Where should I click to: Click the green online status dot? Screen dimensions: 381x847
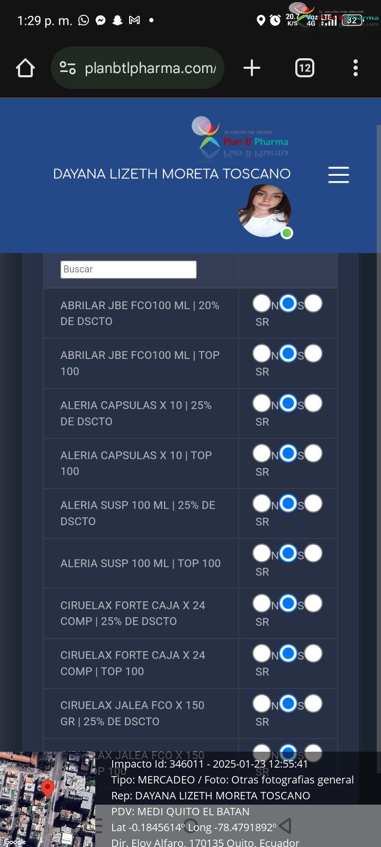point(287,233)
